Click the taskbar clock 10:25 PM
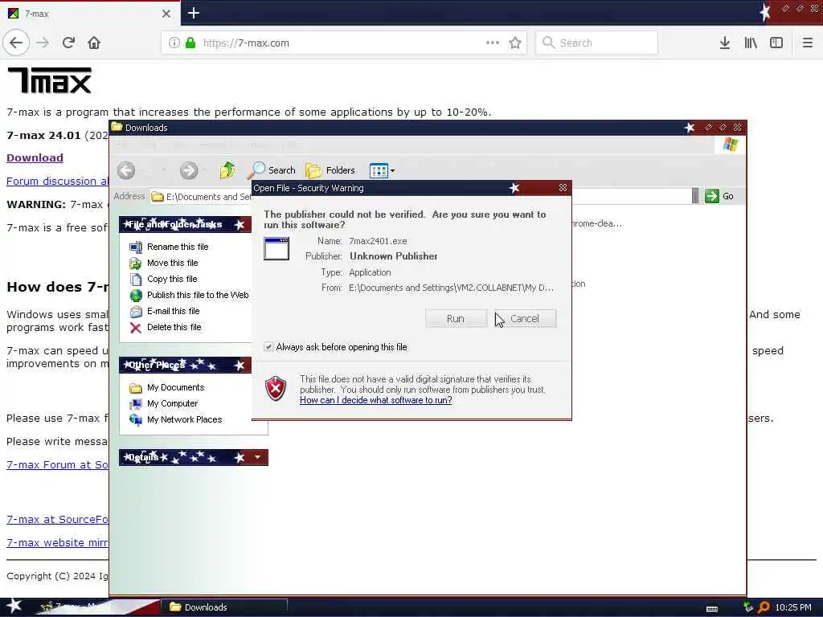The height and width of the screenshot is (617, 823). (793, 607)
